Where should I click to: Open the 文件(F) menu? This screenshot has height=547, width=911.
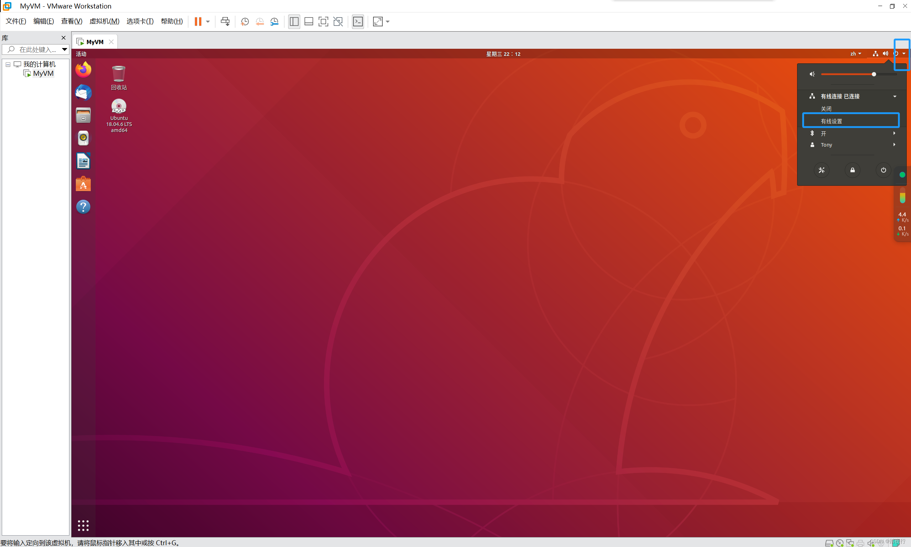click(16, 21)
